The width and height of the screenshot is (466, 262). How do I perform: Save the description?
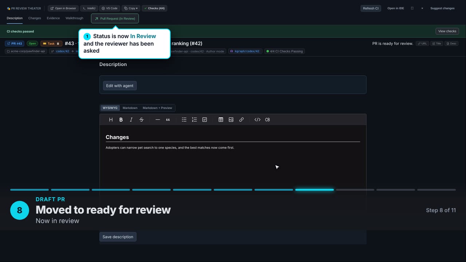pos(118,237)
